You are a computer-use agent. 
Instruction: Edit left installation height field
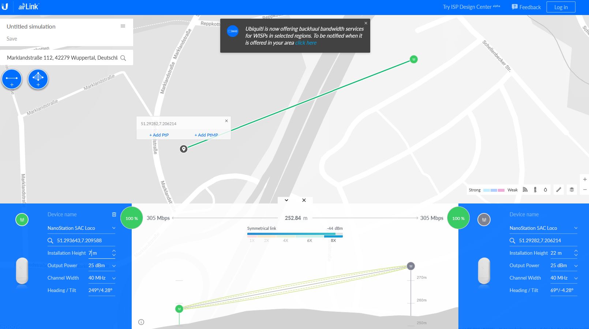coord(99,253)
